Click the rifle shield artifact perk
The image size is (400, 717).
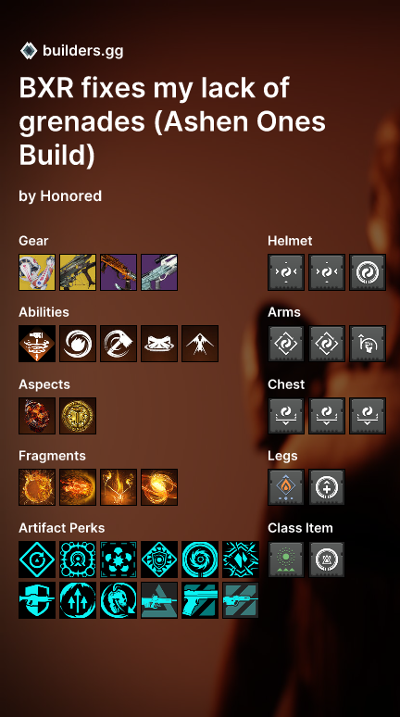point(37,600)
